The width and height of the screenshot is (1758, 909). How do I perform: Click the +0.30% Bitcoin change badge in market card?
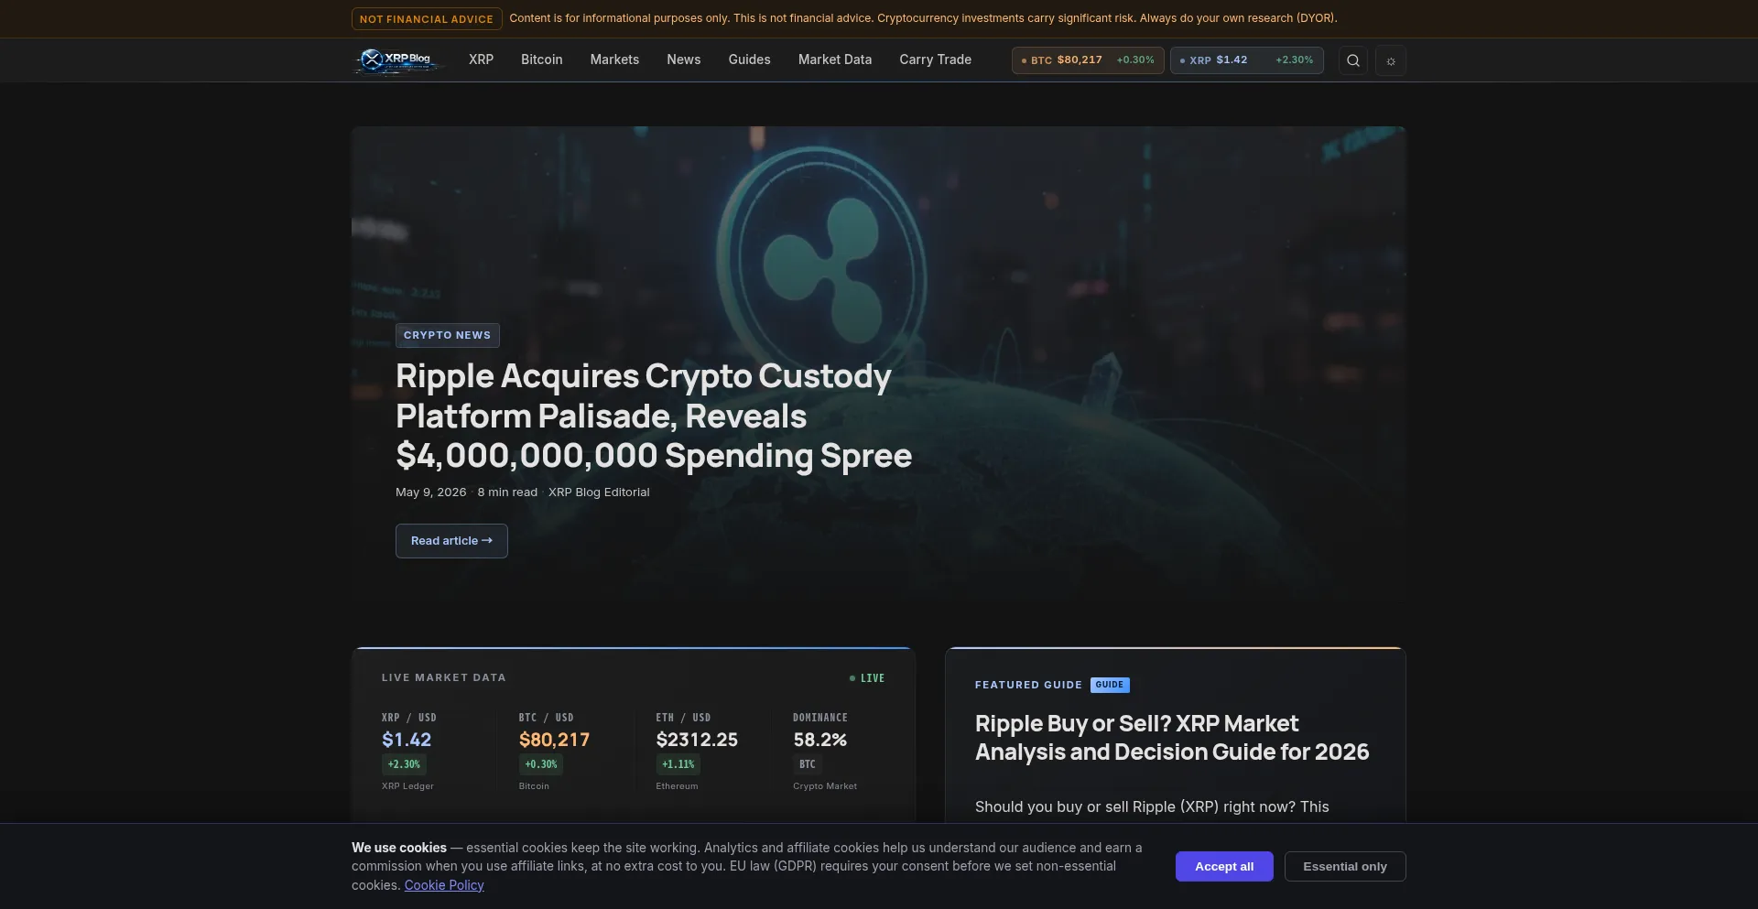pos(541,764)
